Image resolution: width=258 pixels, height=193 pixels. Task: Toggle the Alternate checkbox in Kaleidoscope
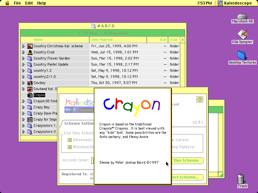click(x=70, y=140)
